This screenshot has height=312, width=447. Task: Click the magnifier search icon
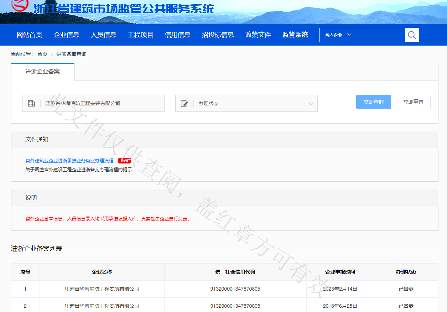pyautogui.click(x=412, y=35)
